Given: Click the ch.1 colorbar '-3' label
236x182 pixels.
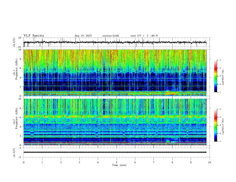Looking at the screenshot, I should [x=220, y=60].
